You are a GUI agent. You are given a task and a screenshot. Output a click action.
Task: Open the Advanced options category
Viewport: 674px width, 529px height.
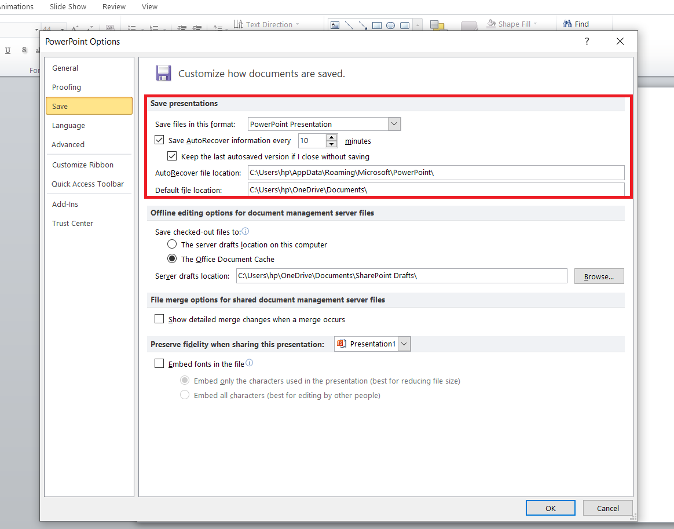tap(89, 144)
